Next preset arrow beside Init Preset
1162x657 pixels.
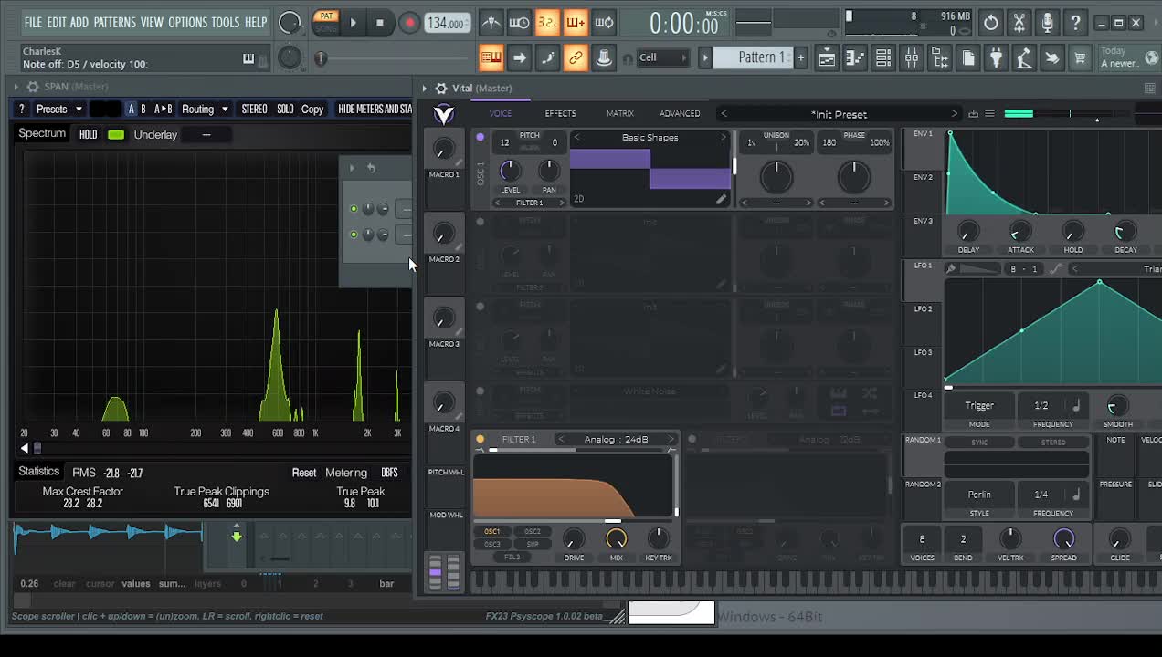pyautogui.click(x=954, y=114)
